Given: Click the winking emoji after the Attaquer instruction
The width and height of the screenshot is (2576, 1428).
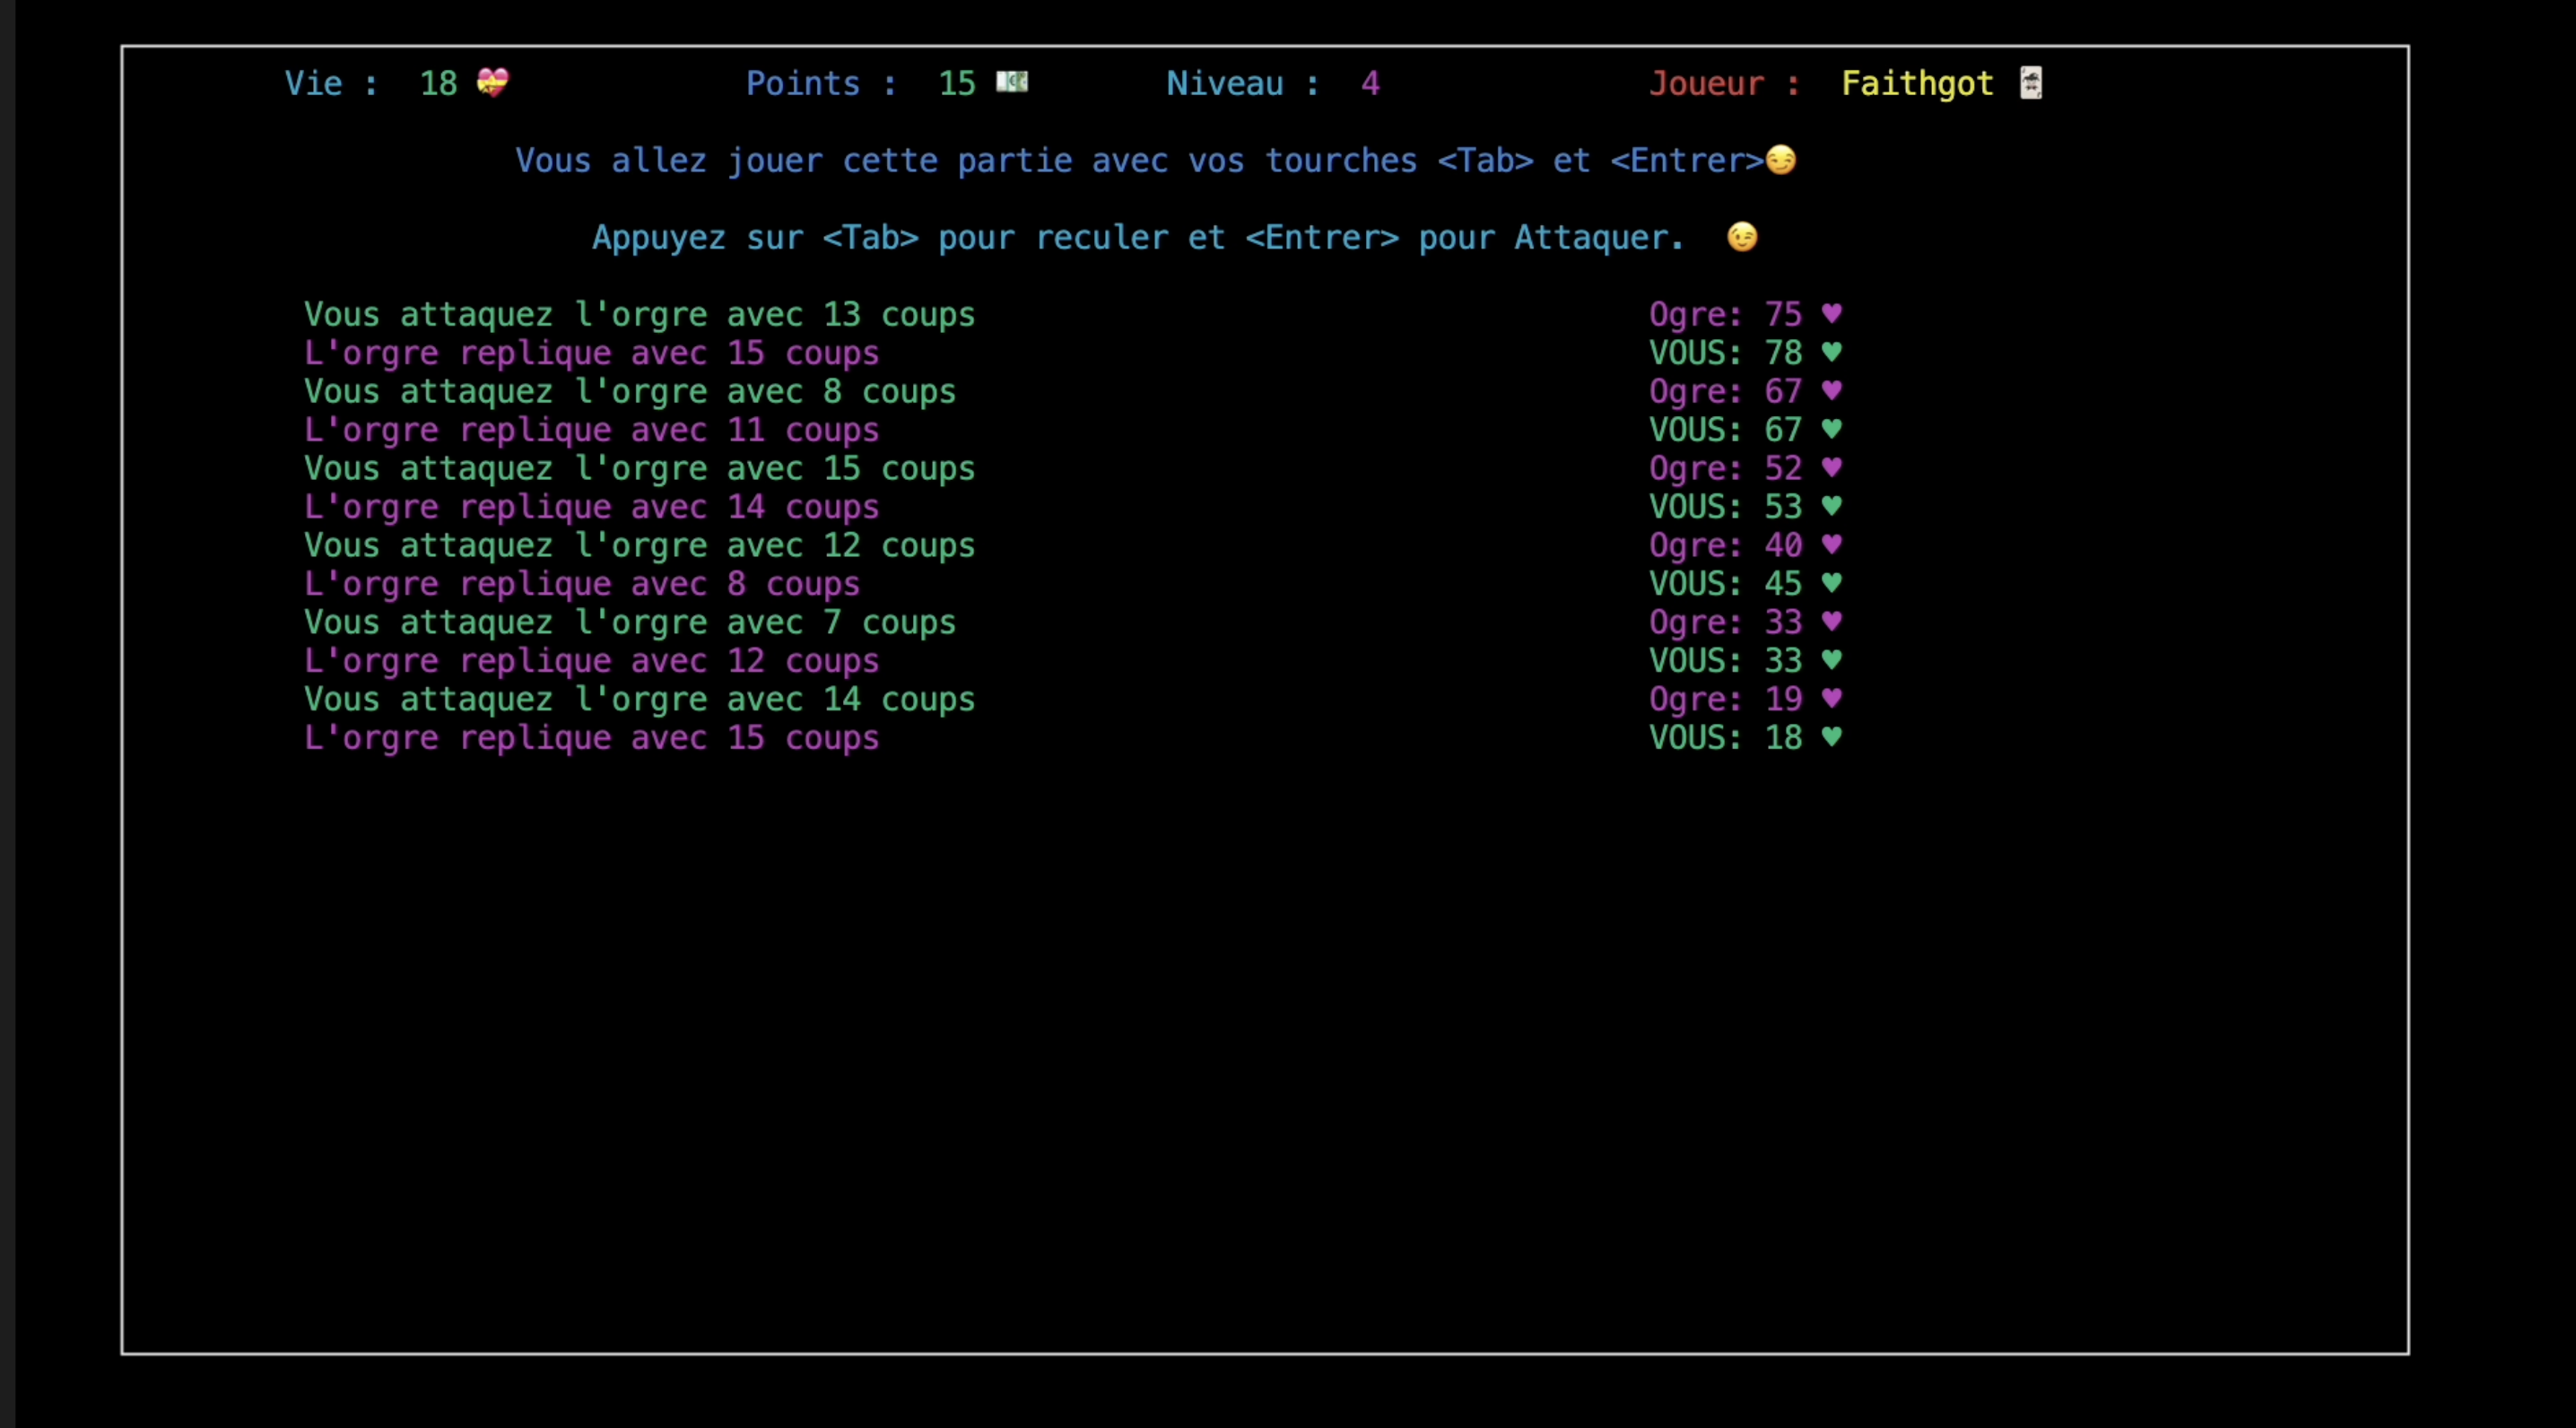Looking at the screenshot, I should 1741,237.
